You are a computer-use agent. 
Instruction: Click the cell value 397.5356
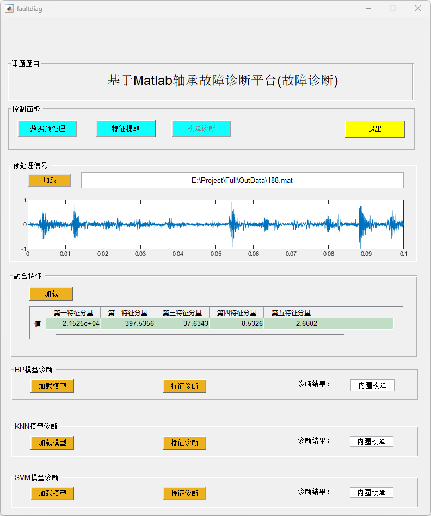128,323
